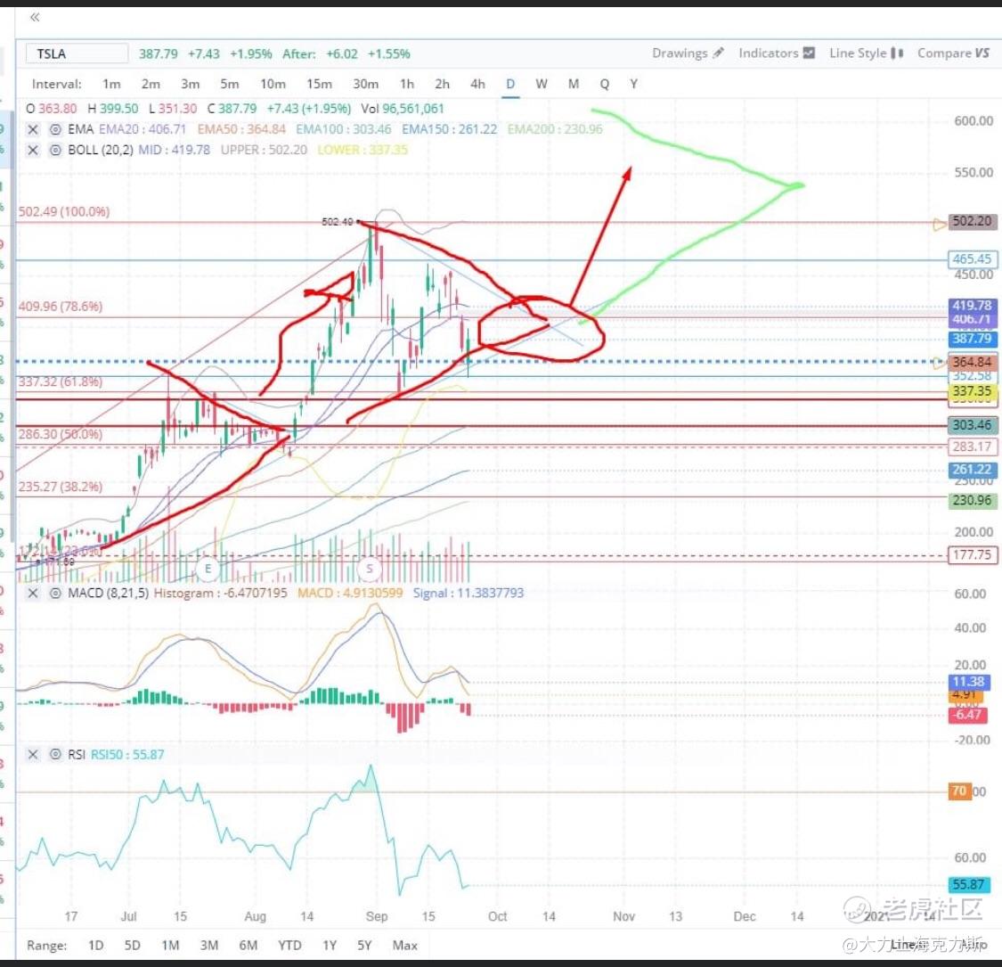
Task: Select the yearly Y interval
Action: [x=633, y=84]
